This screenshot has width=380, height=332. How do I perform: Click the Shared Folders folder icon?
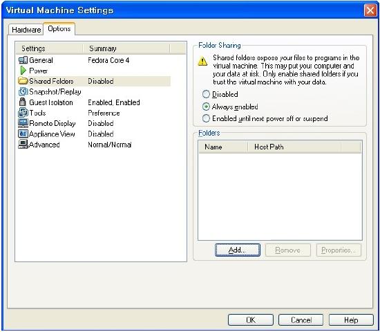point(23,81)
